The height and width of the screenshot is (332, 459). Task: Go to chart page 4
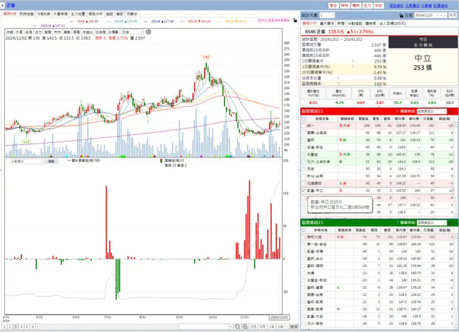tap(21, 326)
